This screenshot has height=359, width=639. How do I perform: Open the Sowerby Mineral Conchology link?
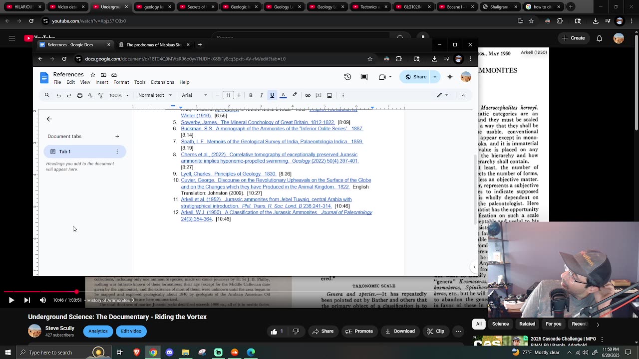click(258, 122)
